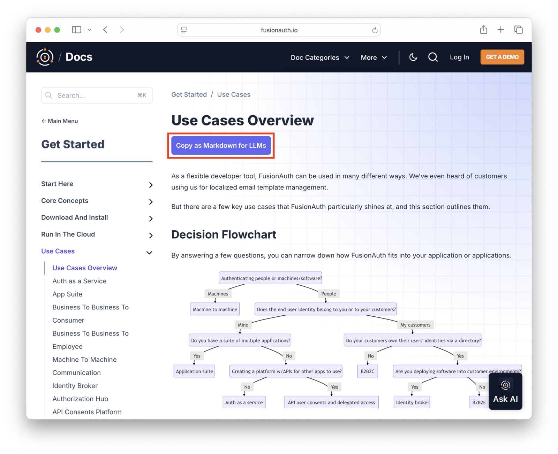
Task: Reload the page using the refresh icon
Action: click(375, 30)
